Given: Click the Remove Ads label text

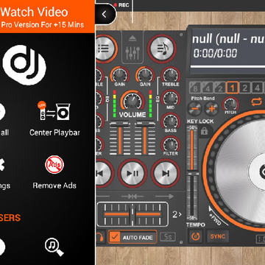Looking at the screenshot, I should point(54,185).
